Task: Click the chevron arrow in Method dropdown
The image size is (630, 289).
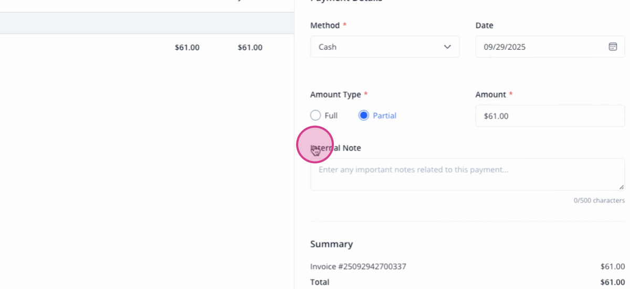Action: (447, 47)
